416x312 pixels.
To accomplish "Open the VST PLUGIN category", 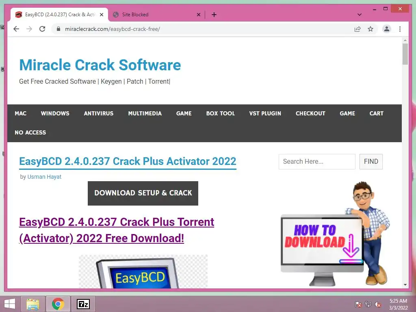I will click(x=265, y=113).
